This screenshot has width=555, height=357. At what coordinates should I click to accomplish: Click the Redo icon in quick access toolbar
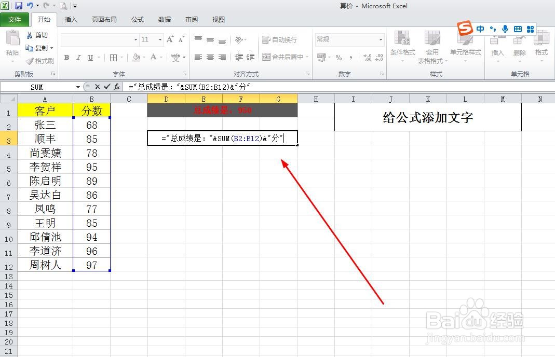(46, 6)
